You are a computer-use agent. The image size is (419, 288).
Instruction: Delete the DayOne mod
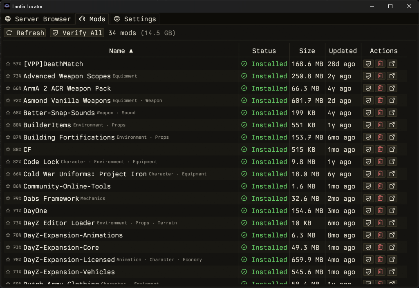(380, 210)
